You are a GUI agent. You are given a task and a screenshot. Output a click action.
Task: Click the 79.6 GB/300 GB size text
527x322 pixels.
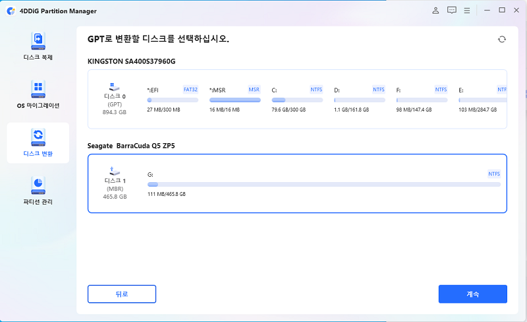tap(289, 110)
